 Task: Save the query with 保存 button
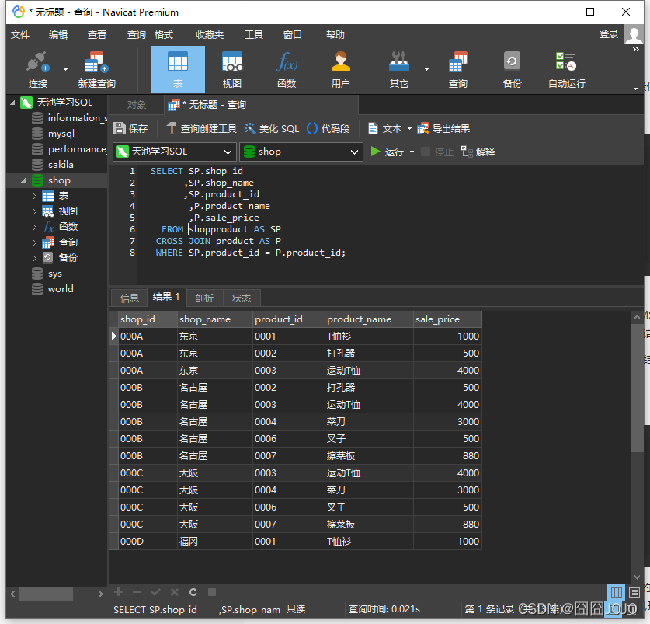pyautogui.click(x=130, y=129)
